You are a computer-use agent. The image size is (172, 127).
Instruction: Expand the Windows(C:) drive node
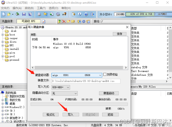tap(3, 107)
